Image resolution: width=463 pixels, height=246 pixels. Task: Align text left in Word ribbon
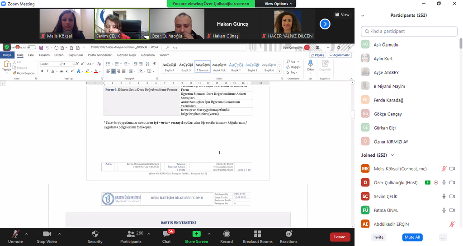tap(108, 71)
